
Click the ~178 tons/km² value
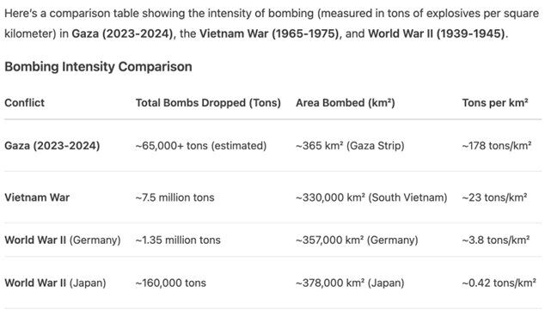497,146
